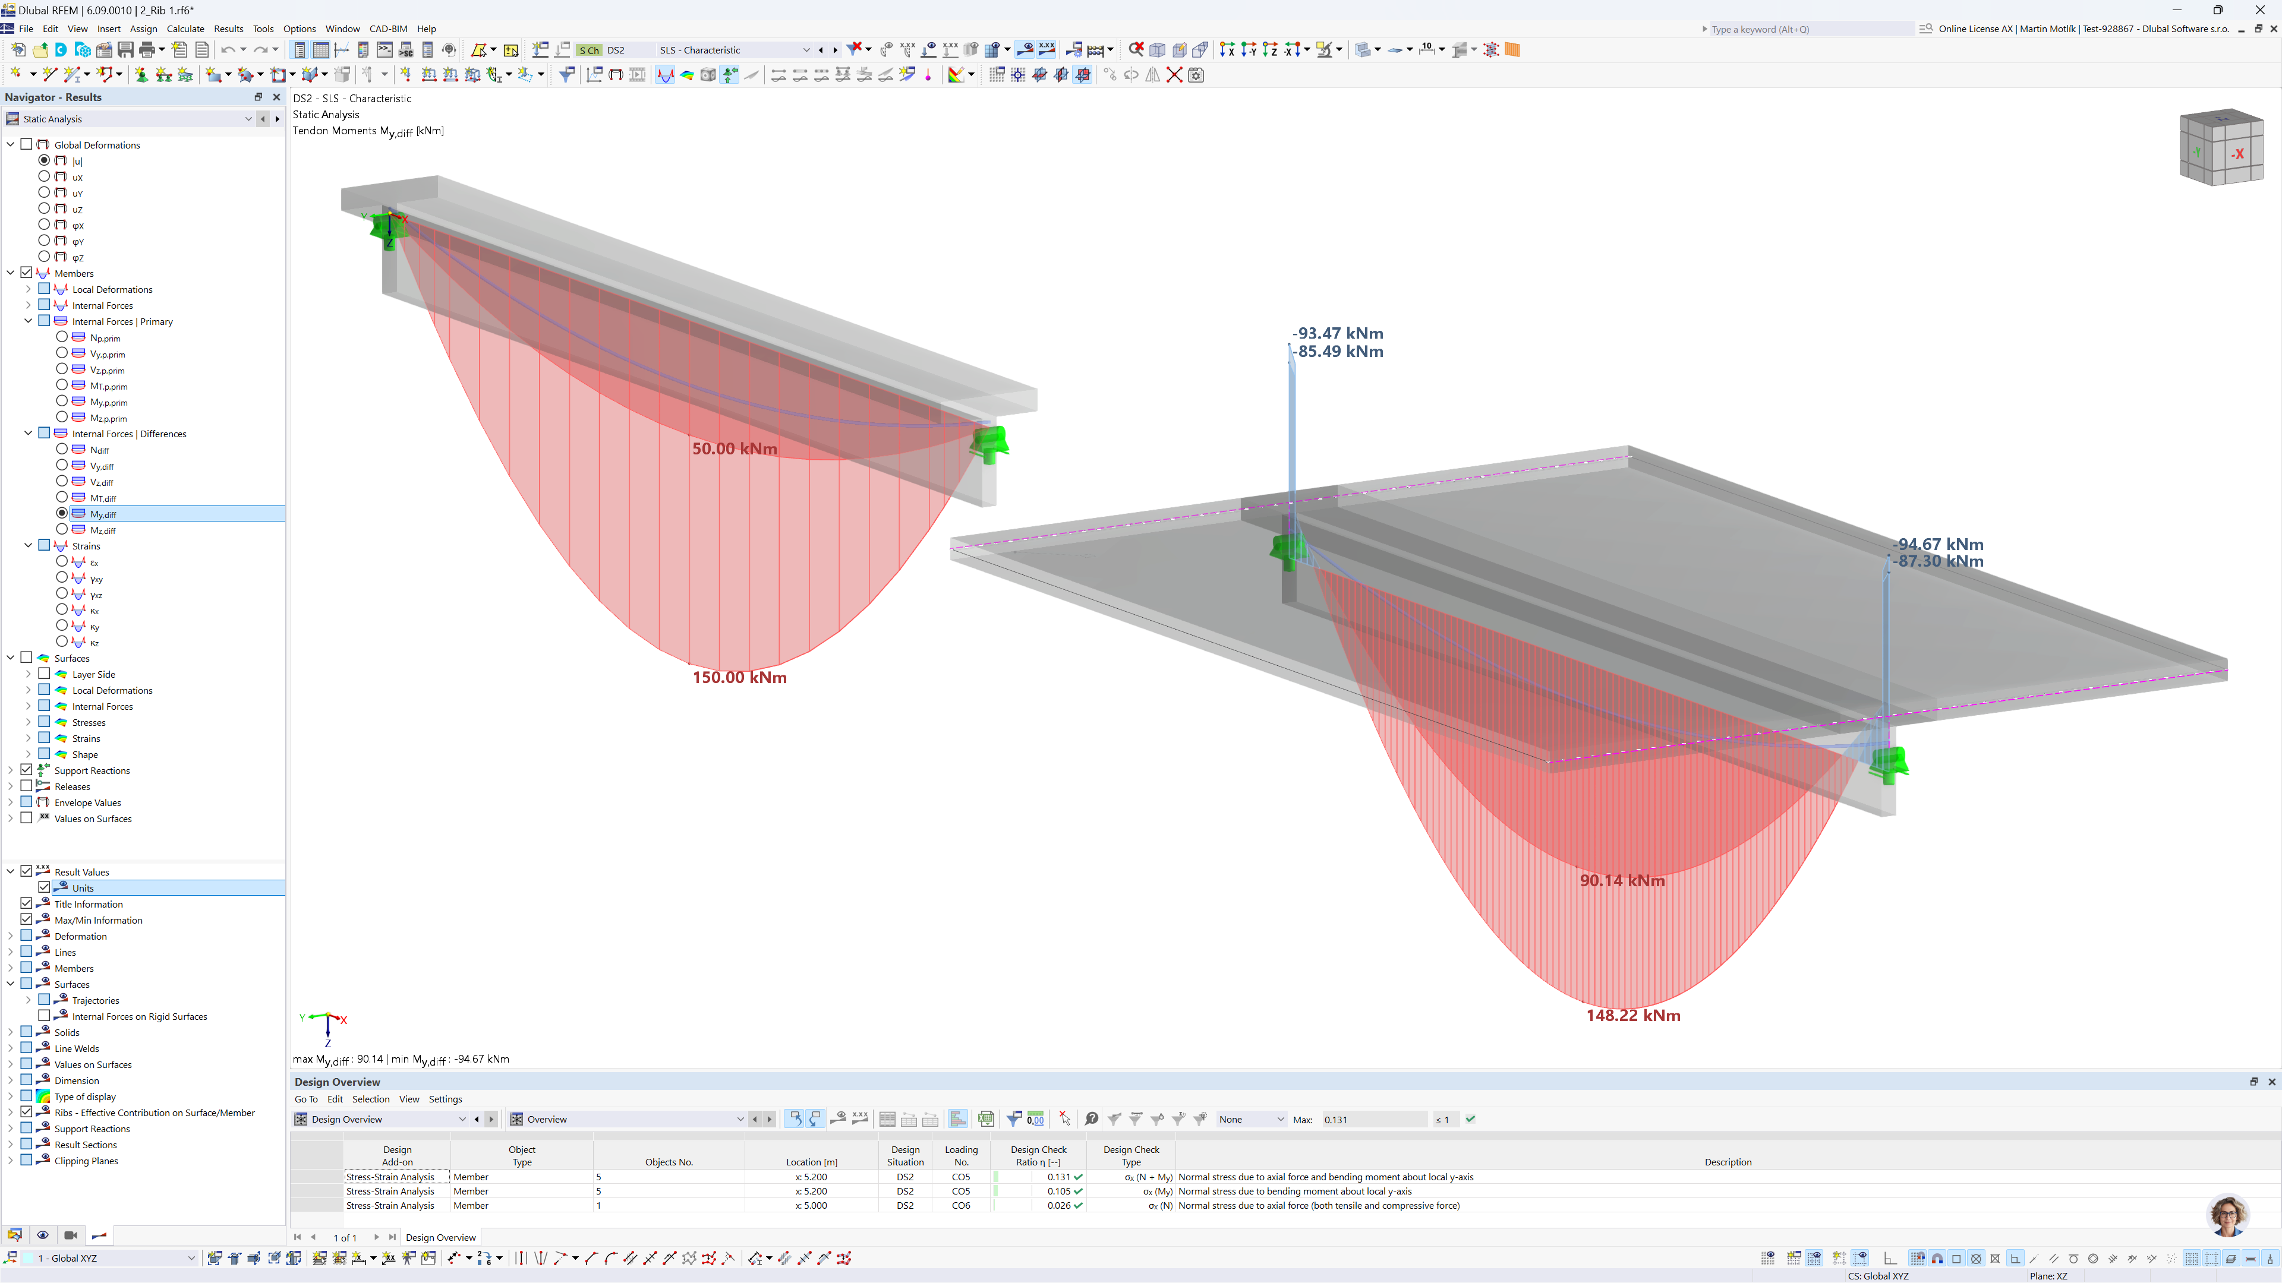Export the Design Overview table to Excel
The image size is (2282, 1283).
987,1119
